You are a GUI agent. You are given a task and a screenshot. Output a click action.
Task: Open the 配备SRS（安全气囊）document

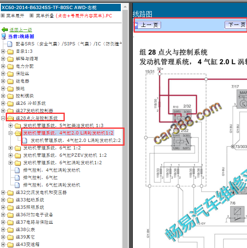point(68,44)
